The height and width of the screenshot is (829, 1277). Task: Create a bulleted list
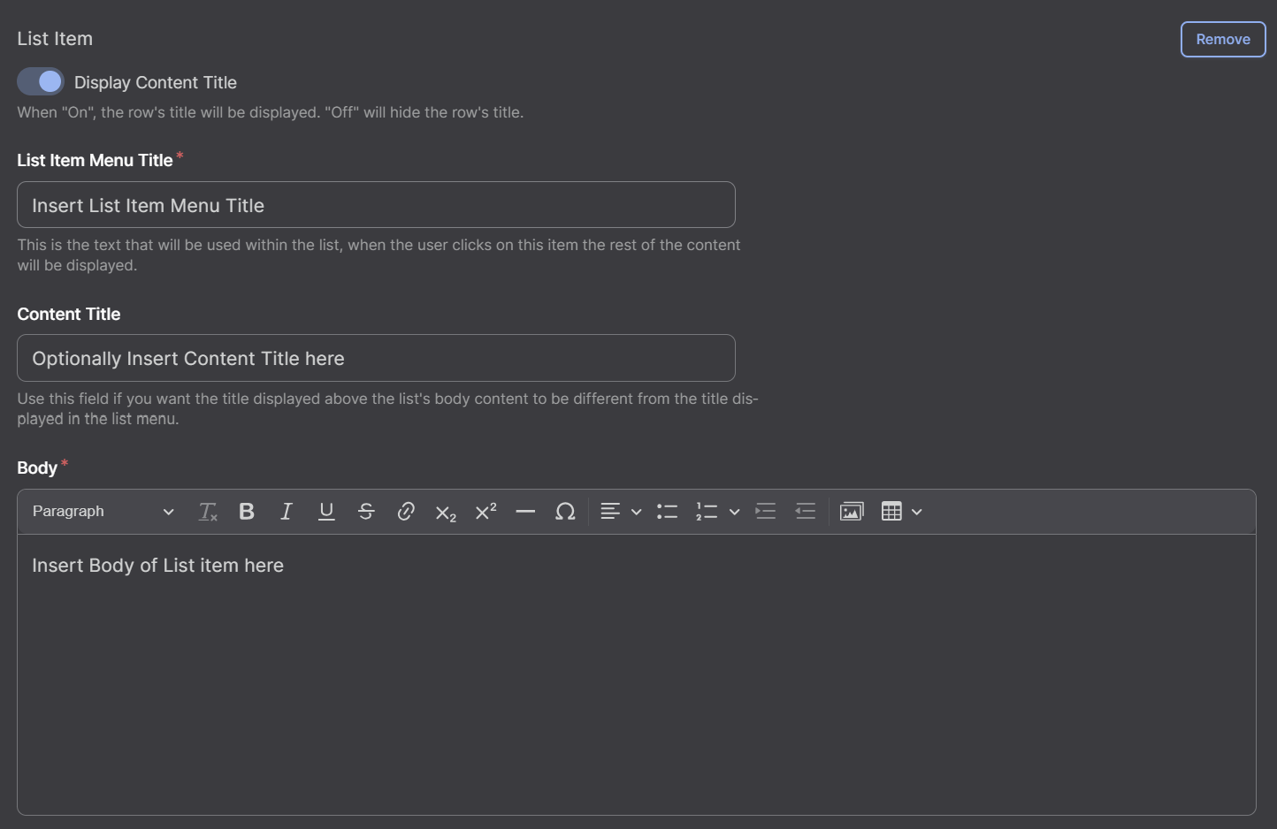pyautogui.click(x=668, y=512)
